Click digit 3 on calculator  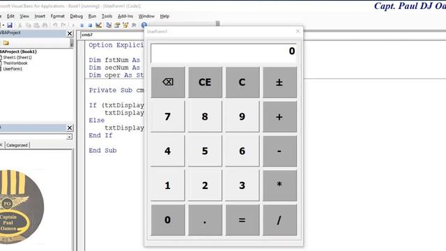pos(243,185)
